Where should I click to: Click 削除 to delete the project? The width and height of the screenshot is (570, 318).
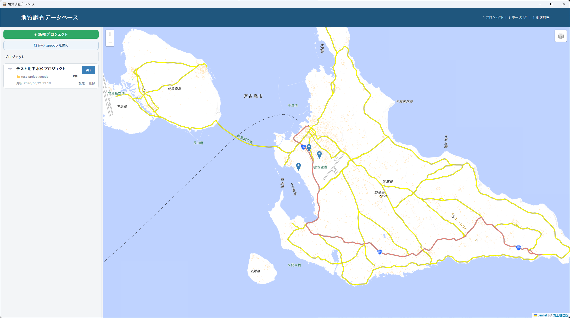click(92, 83)
